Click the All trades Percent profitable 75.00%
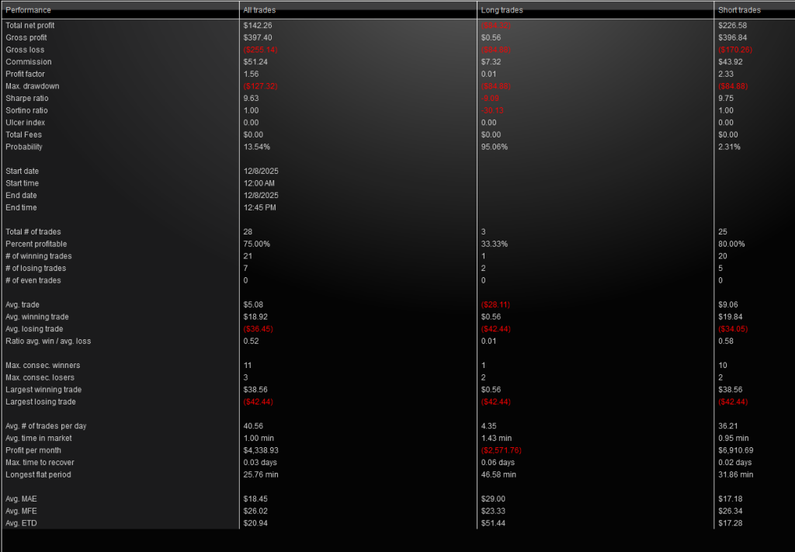Viewport: 795px width, 552px height. click(256, 244)
